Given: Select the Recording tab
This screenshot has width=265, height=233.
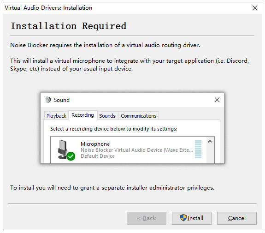Looking at the screenshot, I should [82, 115].
